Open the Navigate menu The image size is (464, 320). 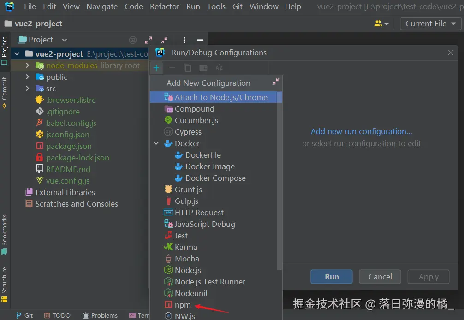[x=101, y=6]
